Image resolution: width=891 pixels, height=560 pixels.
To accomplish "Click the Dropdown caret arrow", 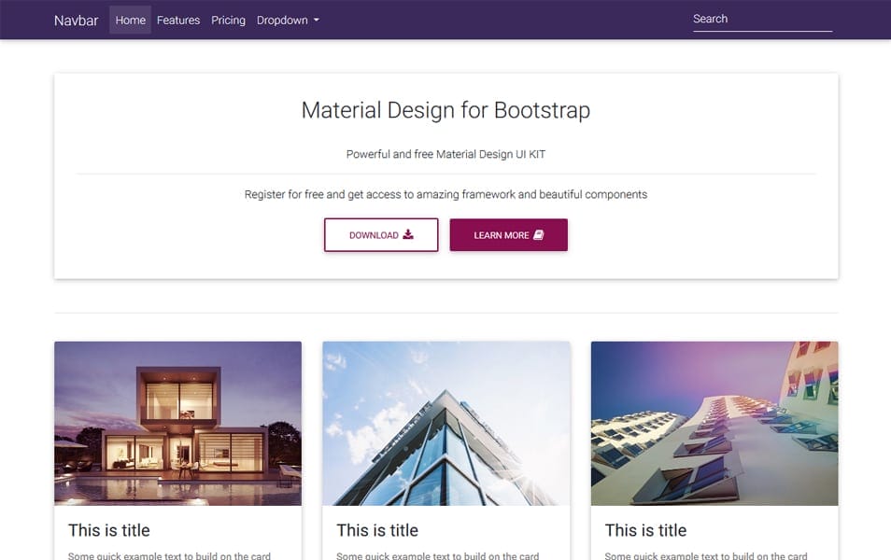I will (x=316, y=21).
